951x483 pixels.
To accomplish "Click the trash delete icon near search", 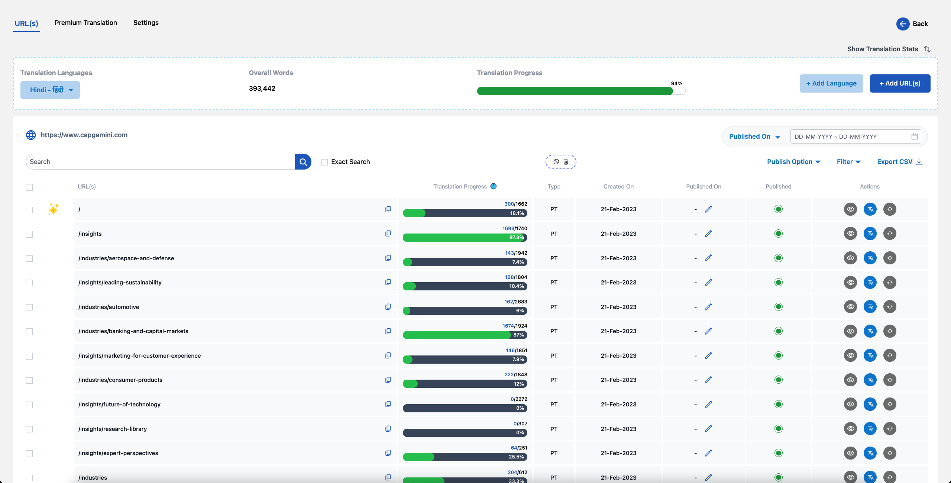I will point(566,162).
